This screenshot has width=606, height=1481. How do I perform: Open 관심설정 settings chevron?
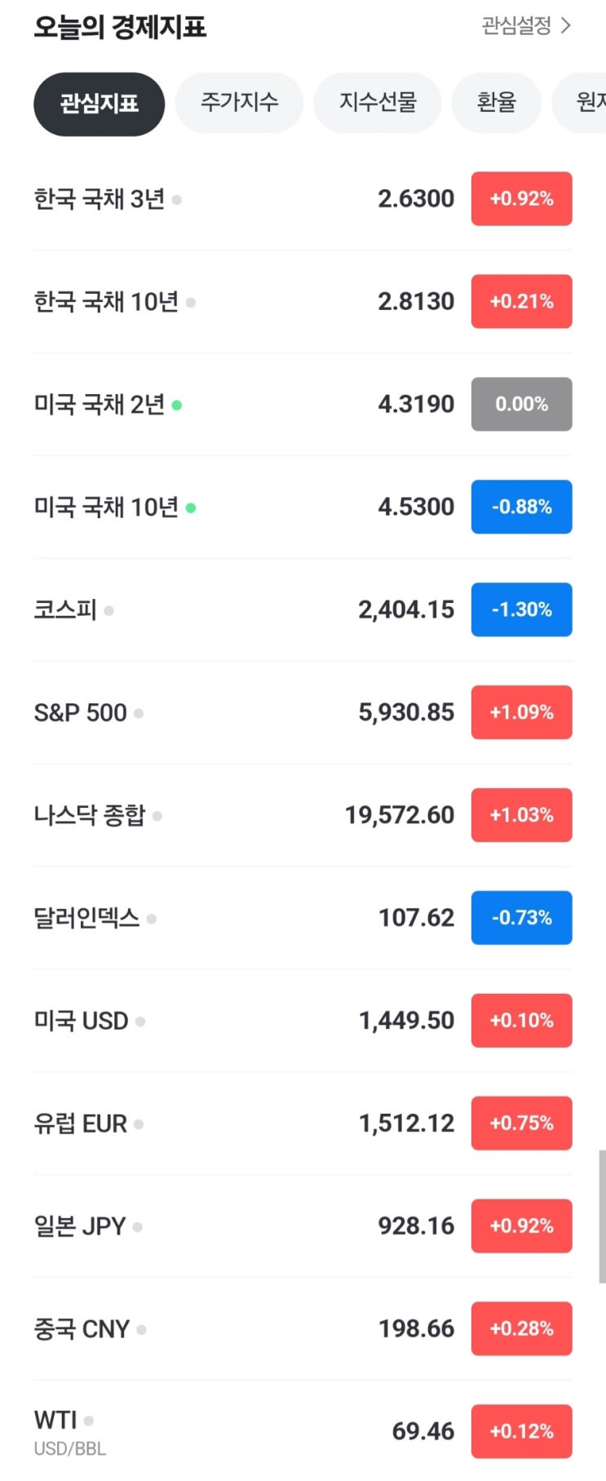pyautogui.click(x=566, y=26)
